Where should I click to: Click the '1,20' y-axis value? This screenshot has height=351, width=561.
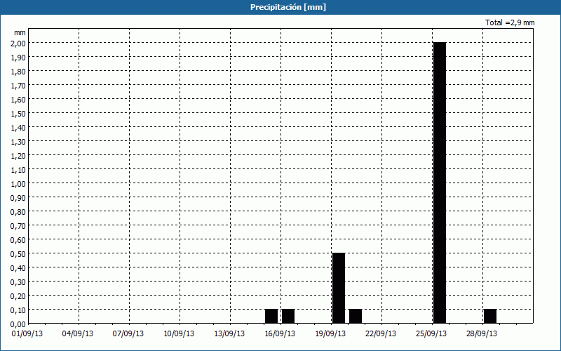(19, 155)
